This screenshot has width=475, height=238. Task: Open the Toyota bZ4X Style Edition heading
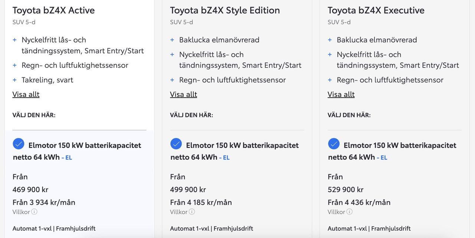point(225,10)
